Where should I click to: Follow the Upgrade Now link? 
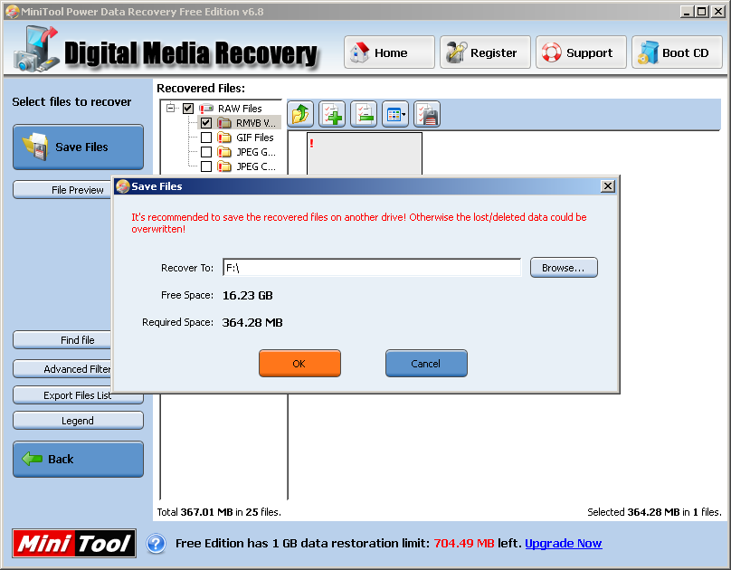pos(563,544)
